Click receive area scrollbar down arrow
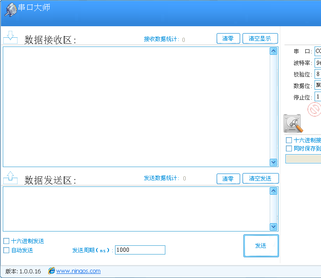Image resolution: width=321 pixels, height=278 pixels. click(x=273, y=162)
